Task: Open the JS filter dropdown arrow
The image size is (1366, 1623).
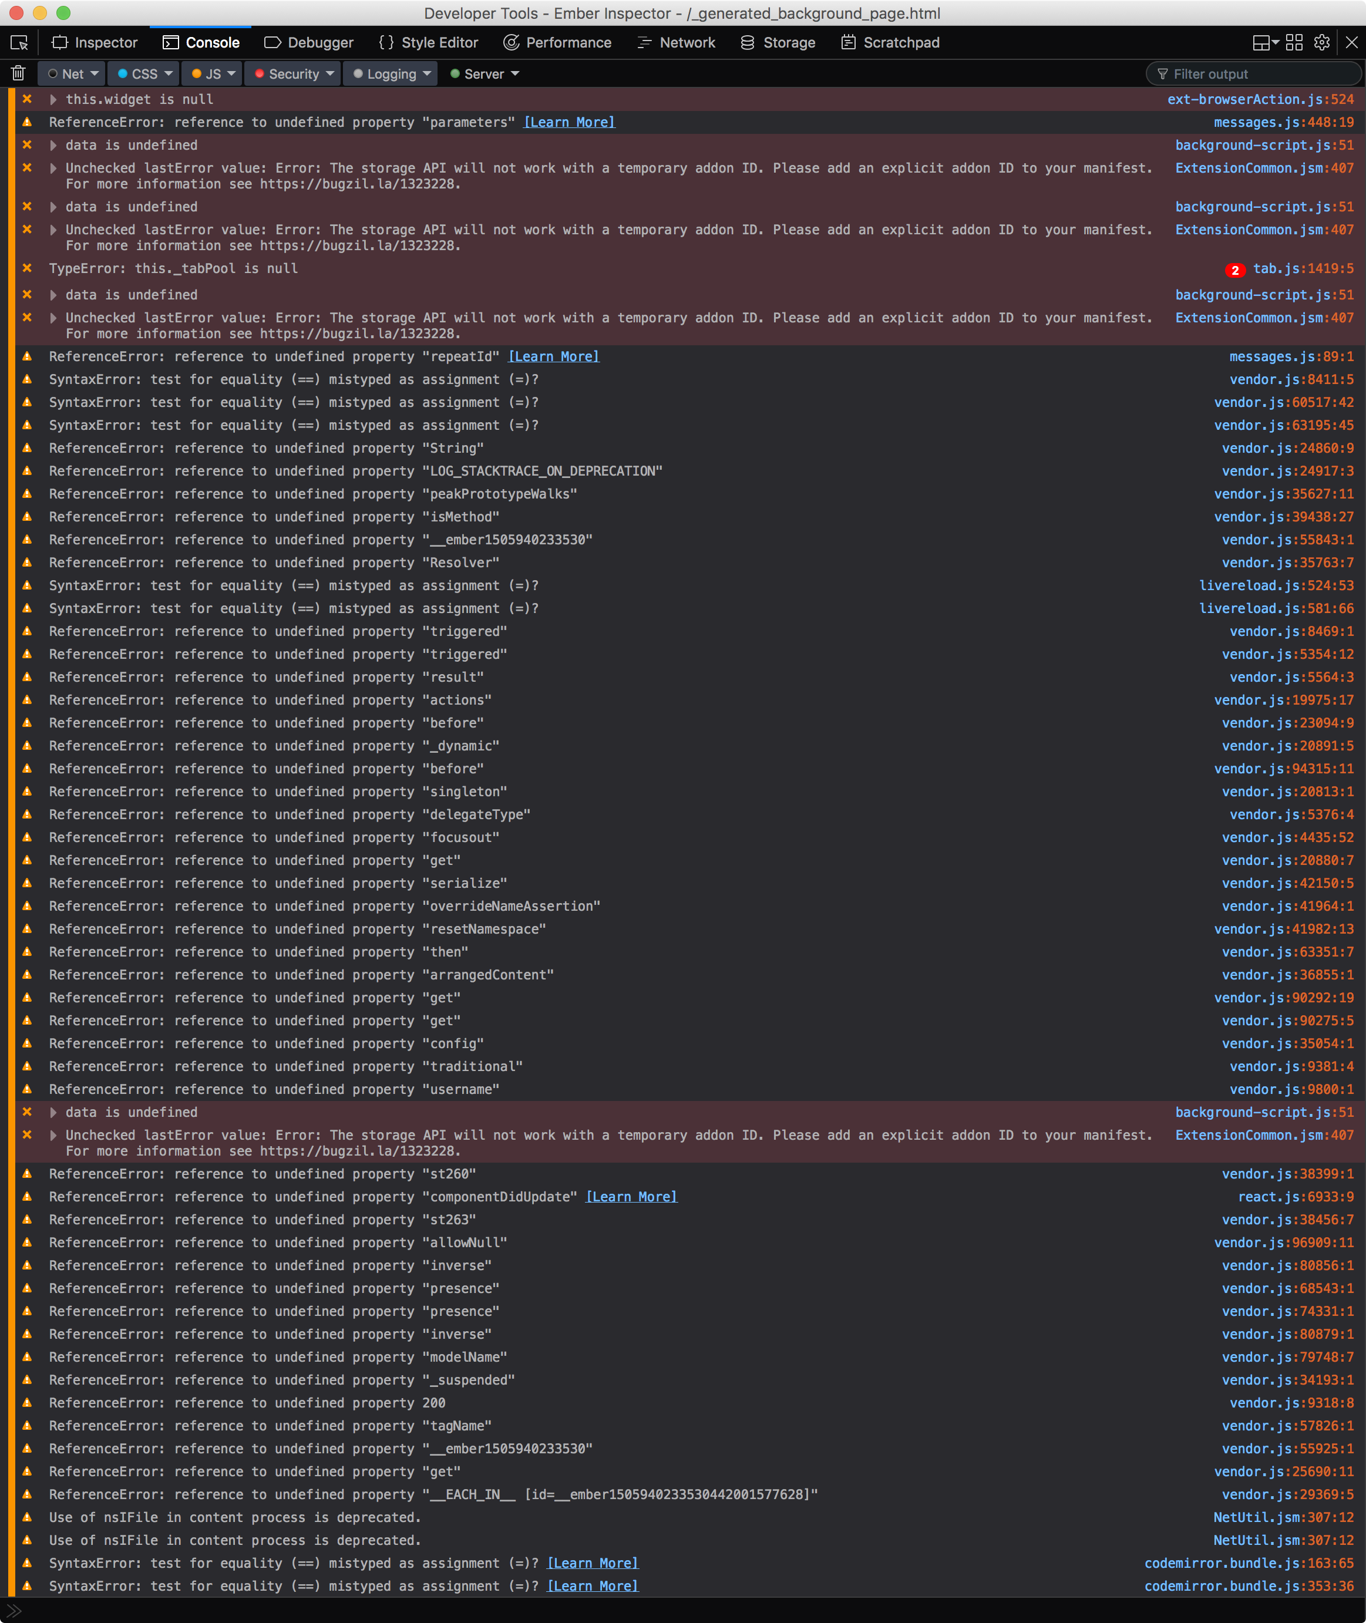Action: tap(231, 73)
